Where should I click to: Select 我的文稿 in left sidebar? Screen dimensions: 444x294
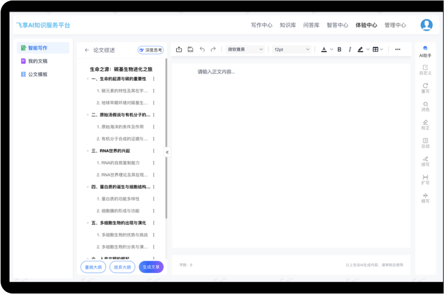[x=43, y=61]
